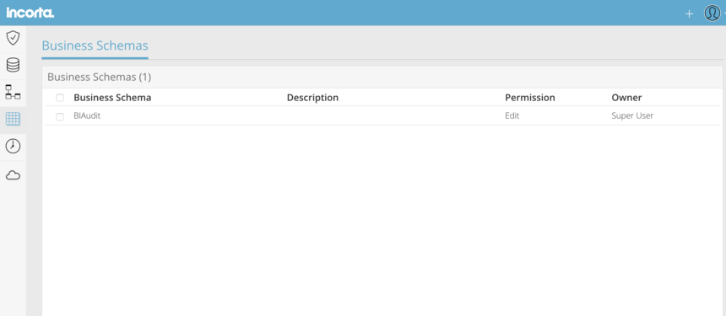Open the user profile avatar menu
Image resolution: width=726 pixels, height=316 pixels.
(712, 13)
